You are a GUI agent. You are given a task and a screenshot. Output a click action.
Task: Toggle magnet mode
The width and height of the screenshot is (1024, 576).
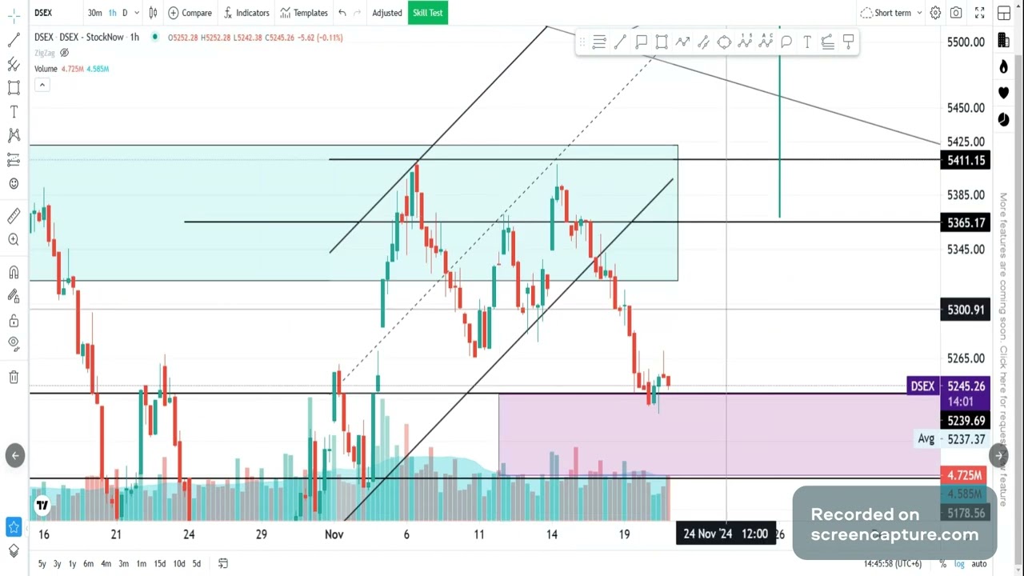[14, 273]
